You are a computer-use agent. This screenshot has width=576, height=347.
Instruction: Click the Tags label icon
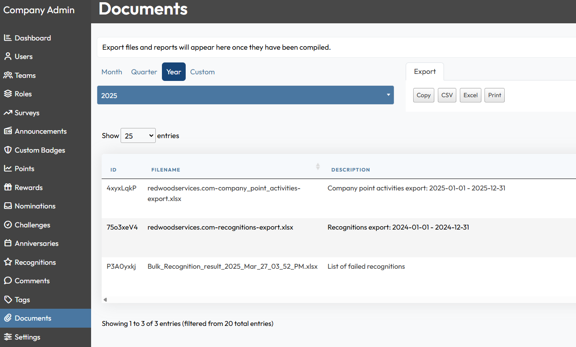tap(7, 300)
